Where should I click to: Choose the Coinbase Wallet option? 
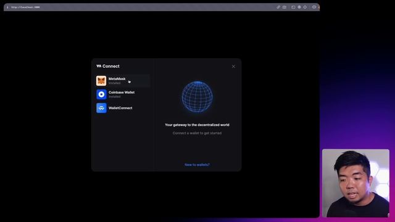tap(123, 94)
